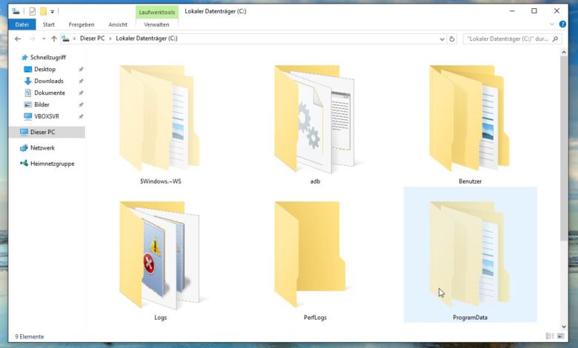Navigate back with the back arrow
Image resolution: width=578 pixels, height=348 pixels.
(18, 39)
